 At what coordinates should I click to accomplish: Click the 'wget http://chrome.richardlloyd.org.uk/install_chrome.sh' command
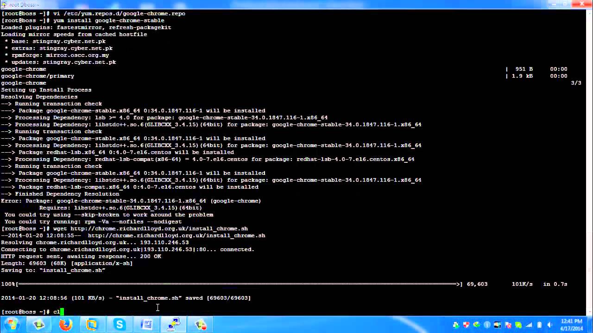pyautogui.click(x=151, y=228)
